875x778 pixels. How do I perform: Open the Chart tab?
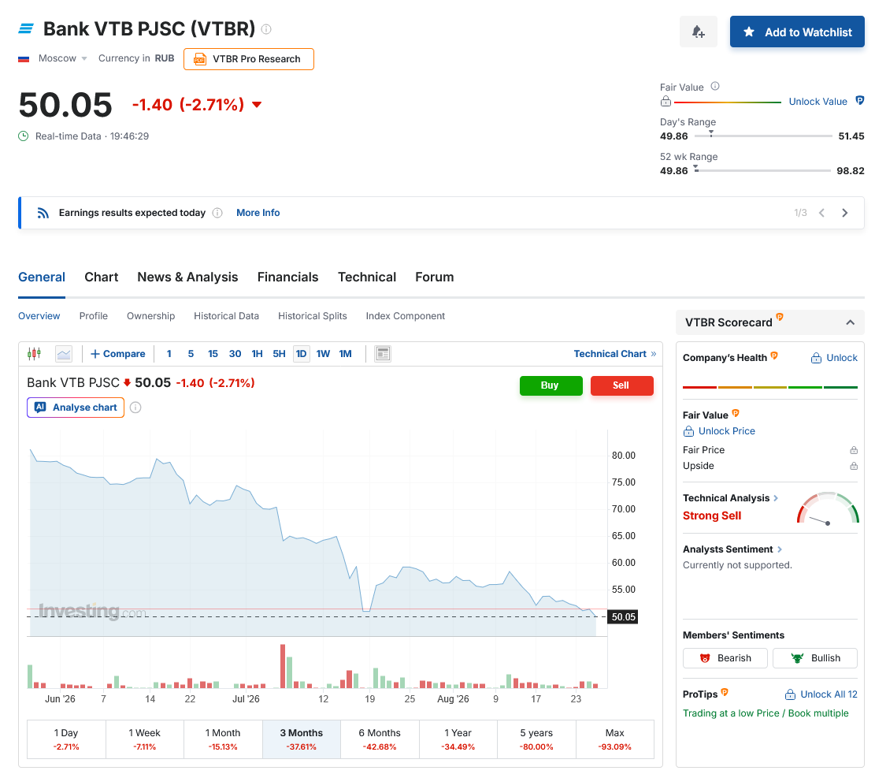[101, 277]
